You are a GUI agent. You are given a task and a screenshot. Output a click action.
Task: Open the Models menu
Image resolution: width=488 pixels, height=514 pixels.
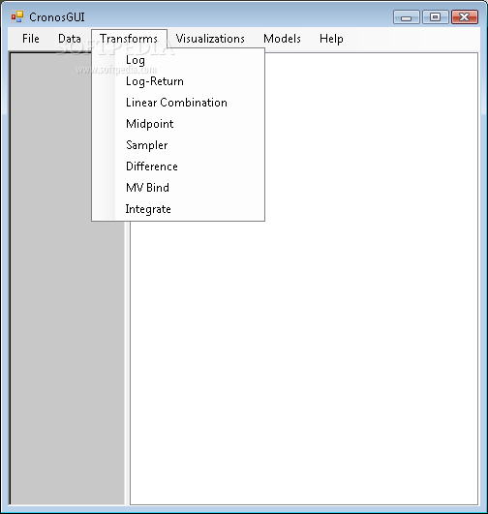pyautogui.click(x=282, y=39)
